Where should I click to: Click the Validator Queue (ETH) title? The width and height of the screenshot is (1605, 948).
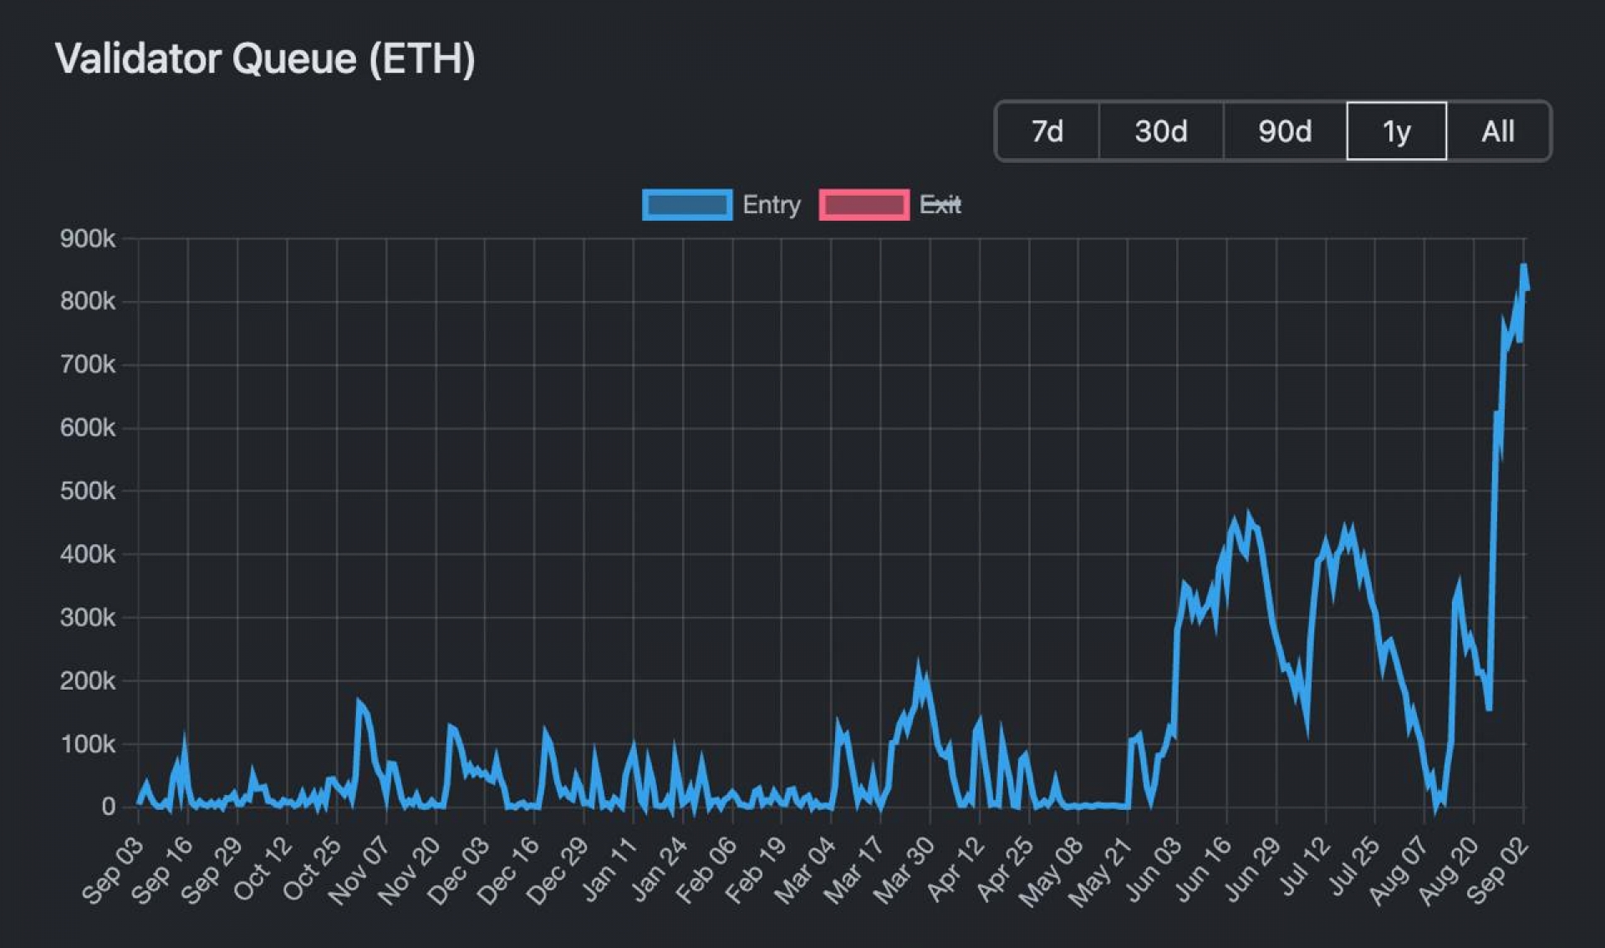pyautogui.click(x=265, y=59)
